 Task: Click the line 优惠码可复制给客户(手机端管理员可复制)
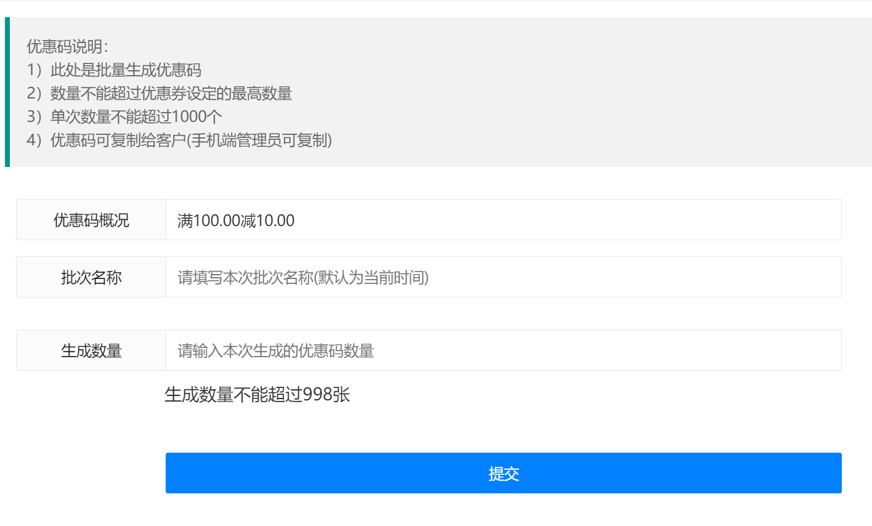[179, 140]
